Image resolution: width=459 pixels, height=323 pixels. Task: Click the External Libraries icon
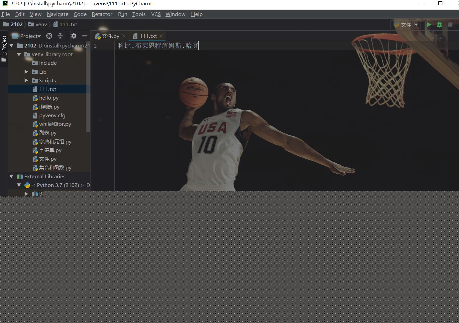coord(20,176)
